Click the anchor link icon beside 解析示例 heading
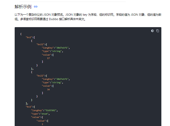This screenshot has width=170, height=126. (36, 7)
